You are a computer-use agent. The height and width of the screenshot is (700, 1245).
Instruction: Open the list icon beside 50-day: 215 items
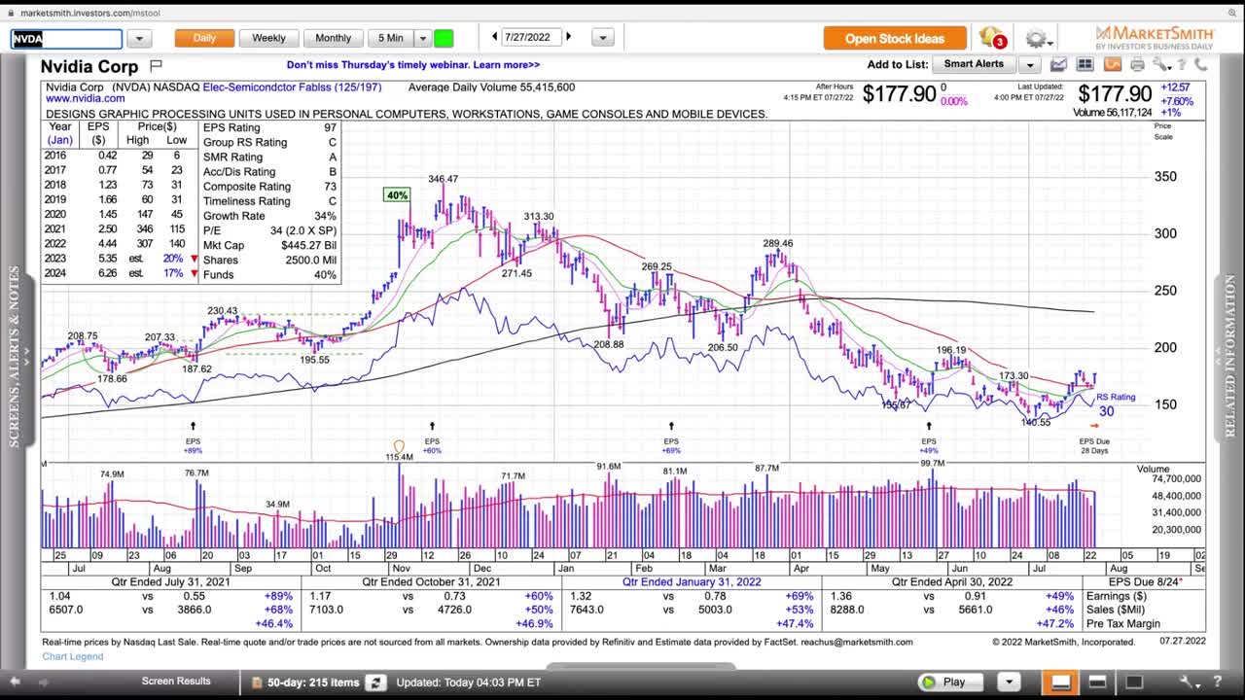click(257, 682)
